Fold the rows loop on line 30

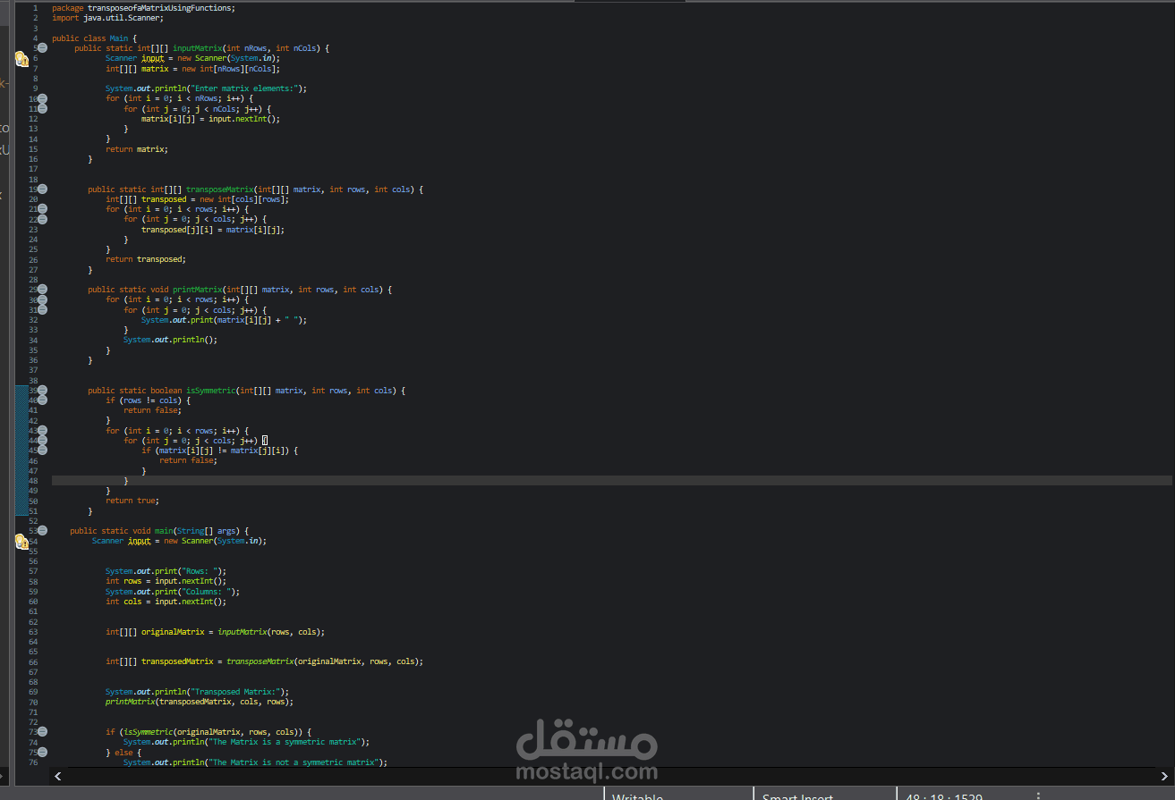(x=42, y=299)
